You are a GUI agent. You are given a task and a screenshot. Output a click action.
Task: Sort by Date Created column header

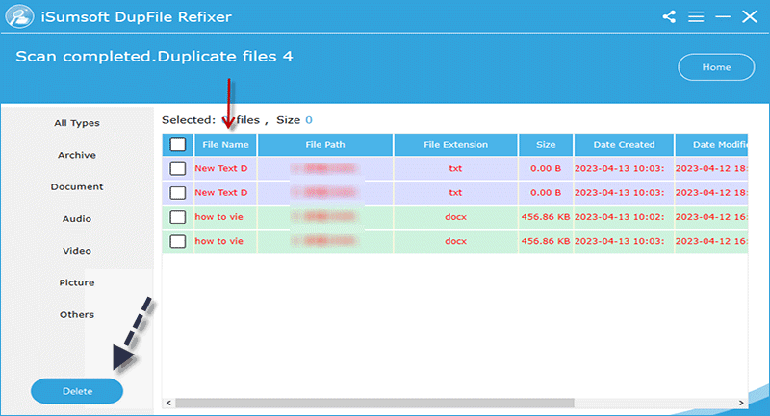click(624, 144)
